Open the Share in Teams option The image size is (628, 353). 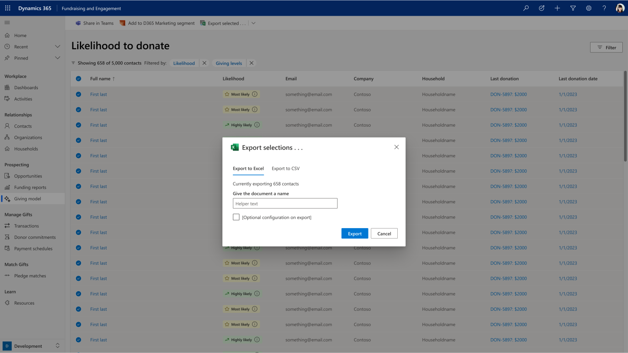coord(94,23)
